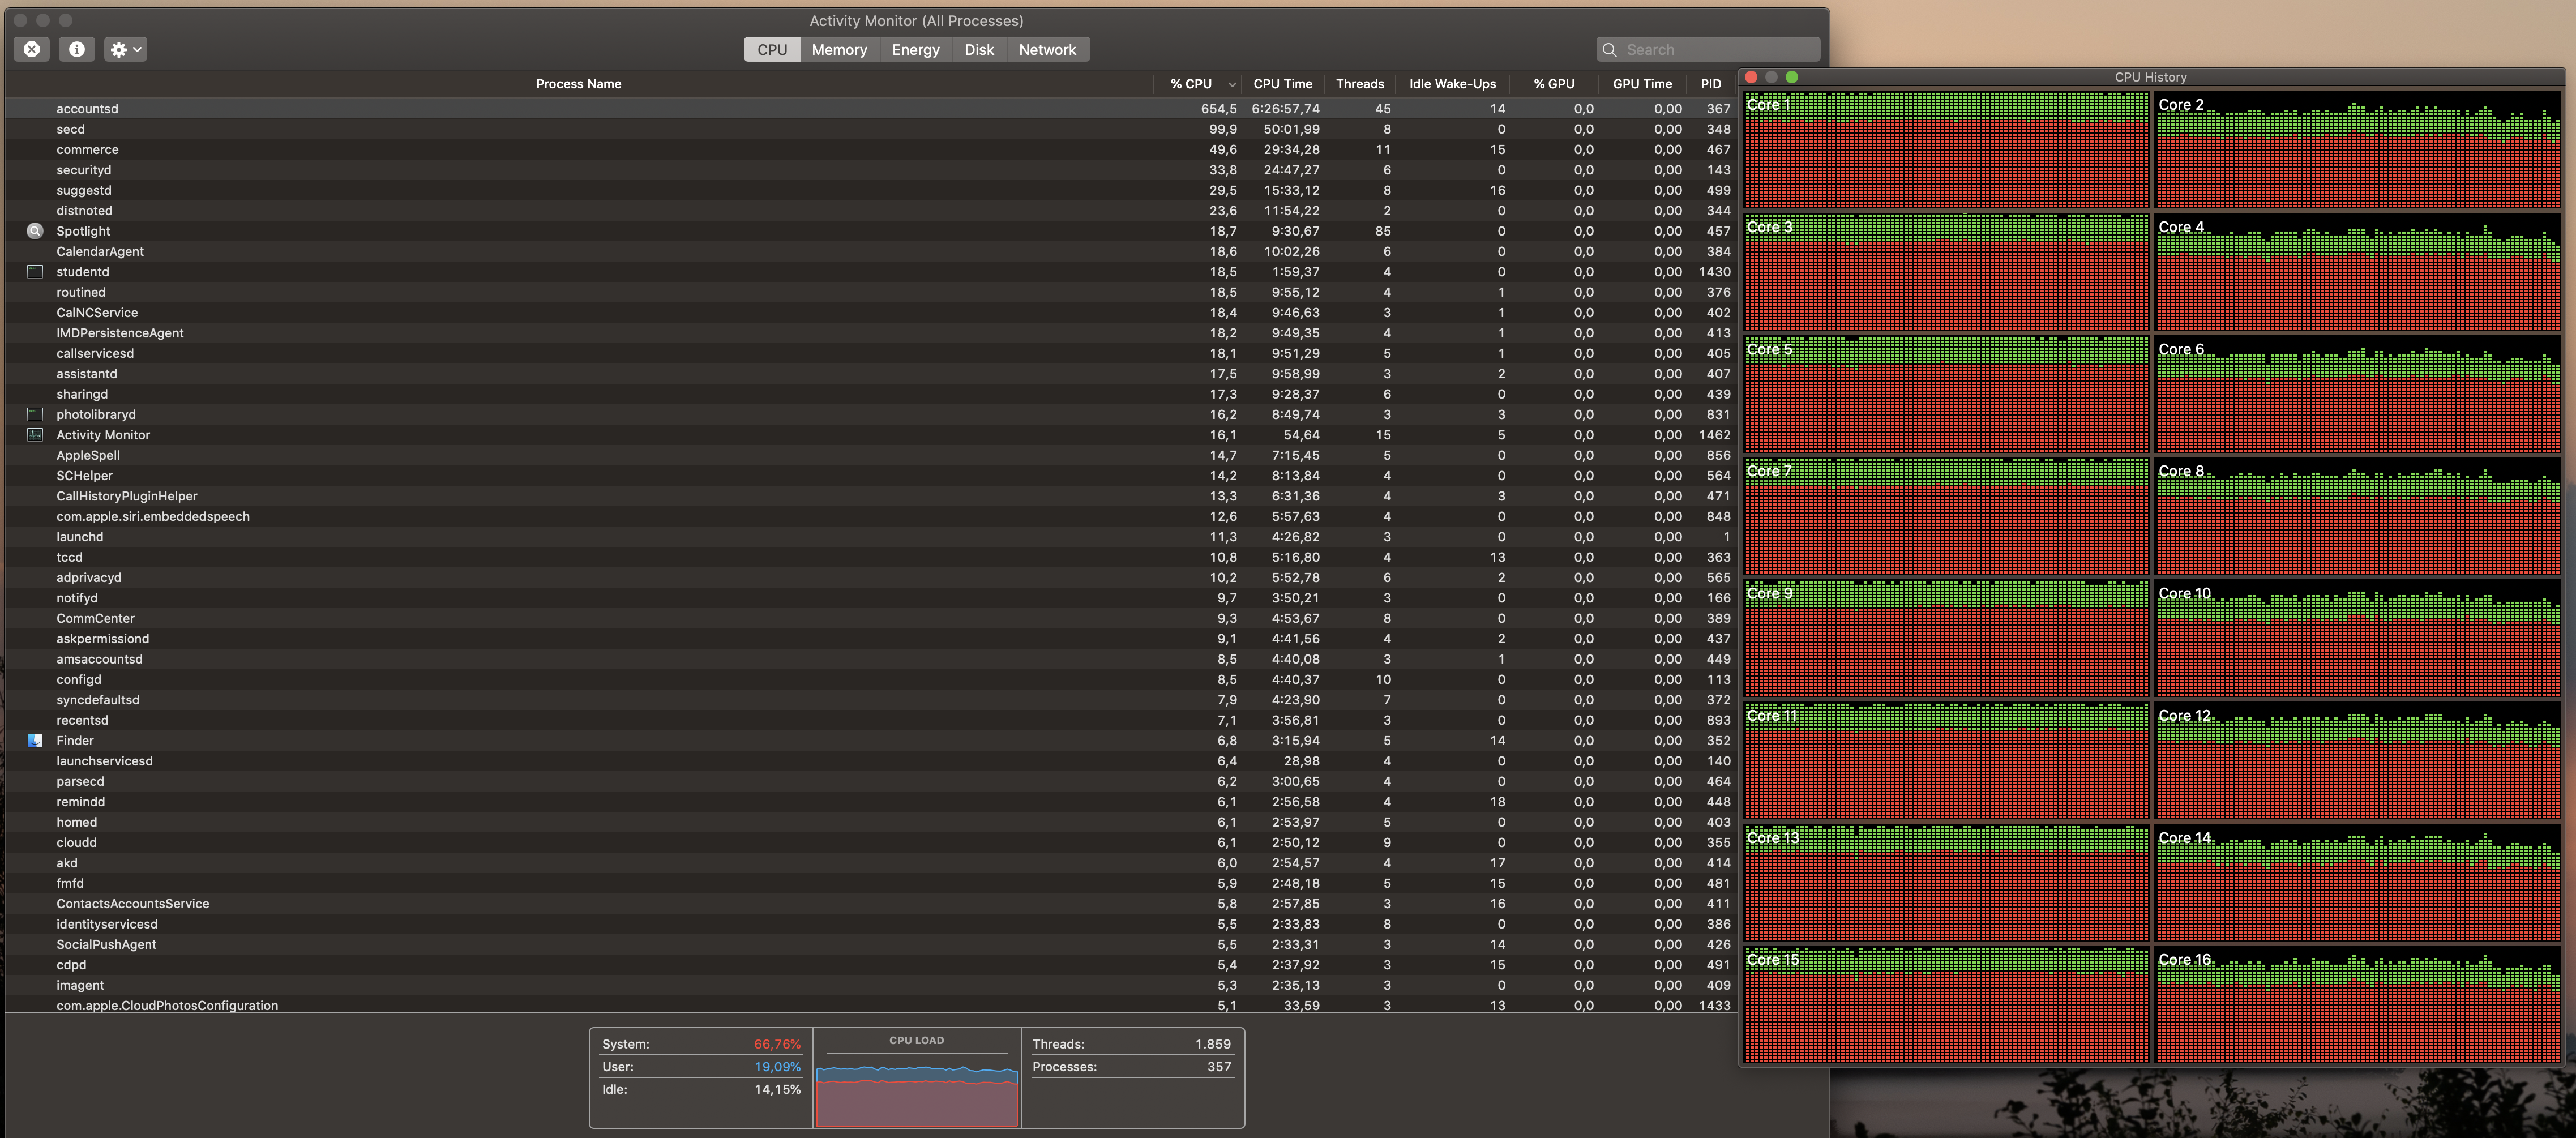
Task: Select the Finder process icon
Action: coord(35,741)
